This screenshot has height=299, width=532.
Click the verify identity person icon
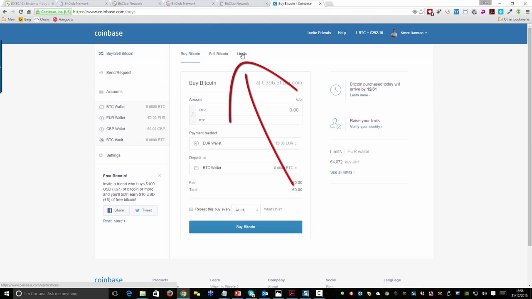click(336, 123)
